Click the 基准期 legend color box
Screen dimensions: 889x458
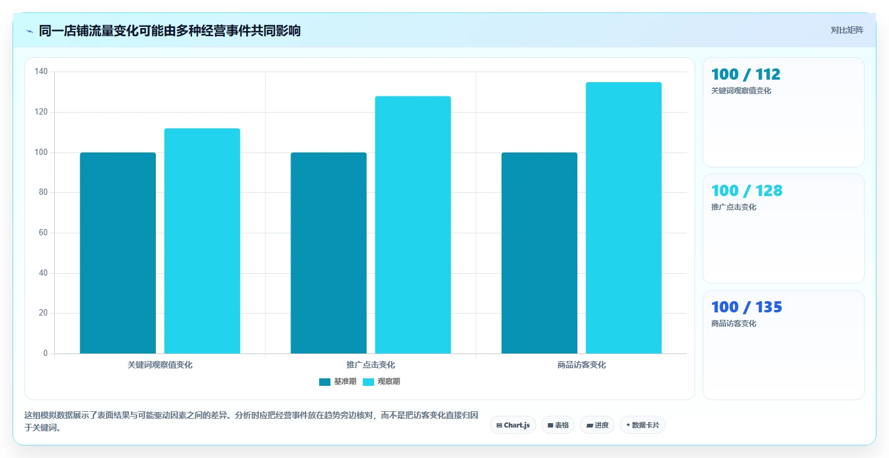click(325, 382)
